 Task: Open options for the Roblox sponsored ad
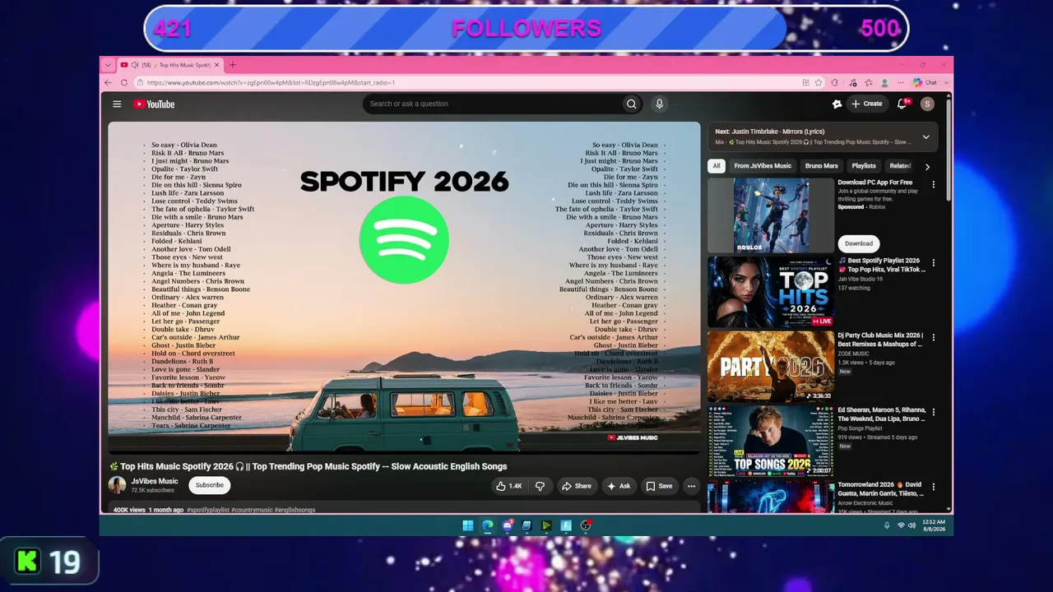coord(933,185)
